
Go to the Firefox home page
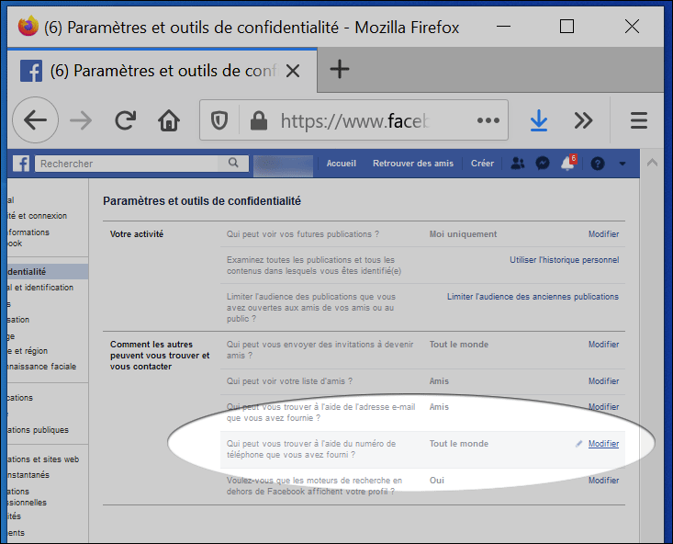pos(169,120)
